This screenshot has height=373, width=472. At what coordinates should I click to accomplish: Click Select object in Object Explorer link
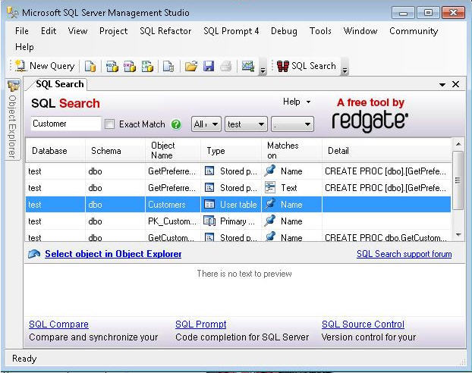(x=113, y=254)
